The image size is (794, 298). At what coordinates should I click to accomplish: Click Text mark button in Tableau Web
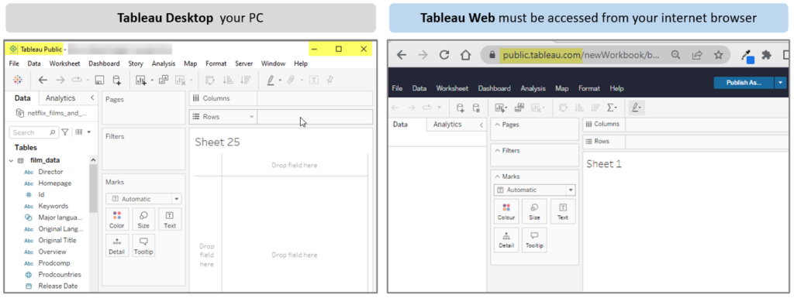563,211
